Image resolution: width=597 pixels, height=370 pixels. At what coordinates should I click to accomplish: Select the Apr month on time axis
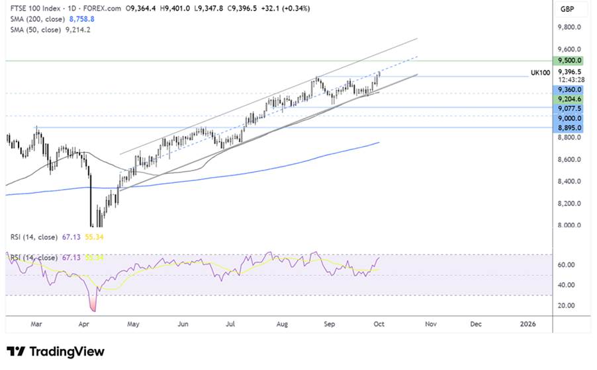[84, 324]
